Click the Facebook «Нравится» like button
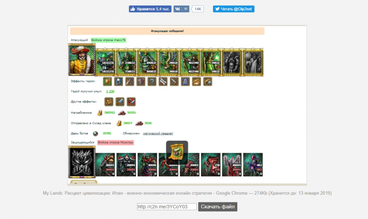Screen dimensions: 368x219 coord(150,9)
